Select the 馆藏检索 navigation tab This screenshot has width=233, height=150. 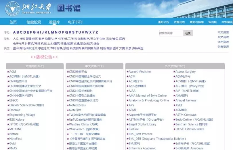point(34,22)
